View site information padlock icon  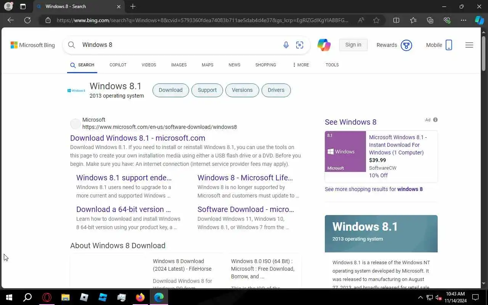pyautogui.click(x=48, y=20)
